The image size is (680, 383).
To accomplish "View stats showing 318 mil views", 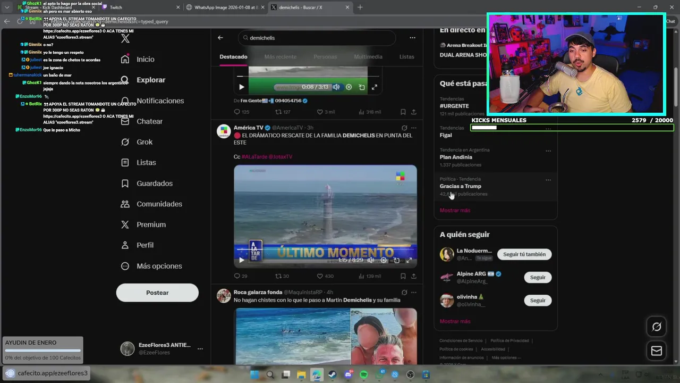I will click(370, 112).
